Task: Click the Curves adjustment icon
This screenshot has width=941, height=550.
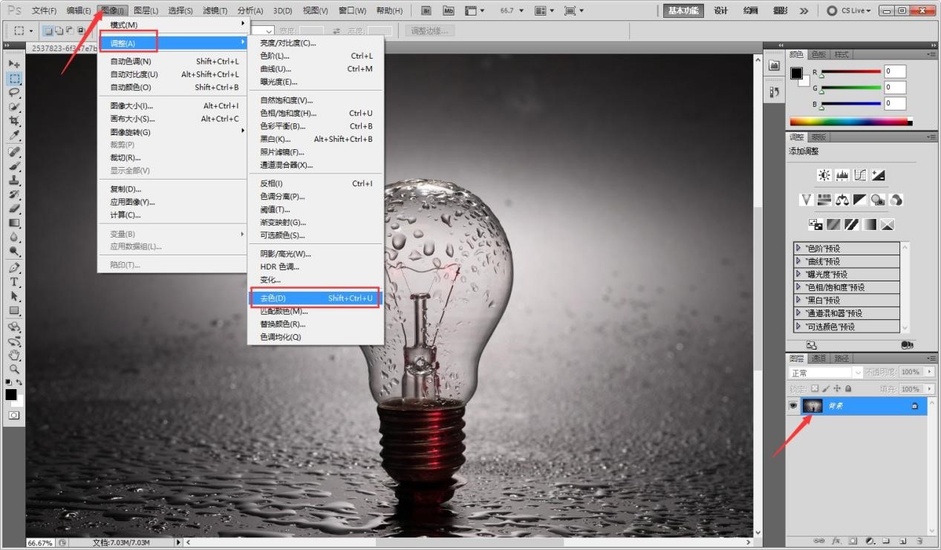Action: pos(860,175)
